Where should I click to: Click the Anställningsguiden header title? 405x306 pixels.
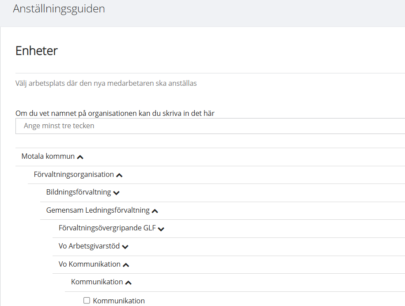(59, 9)
